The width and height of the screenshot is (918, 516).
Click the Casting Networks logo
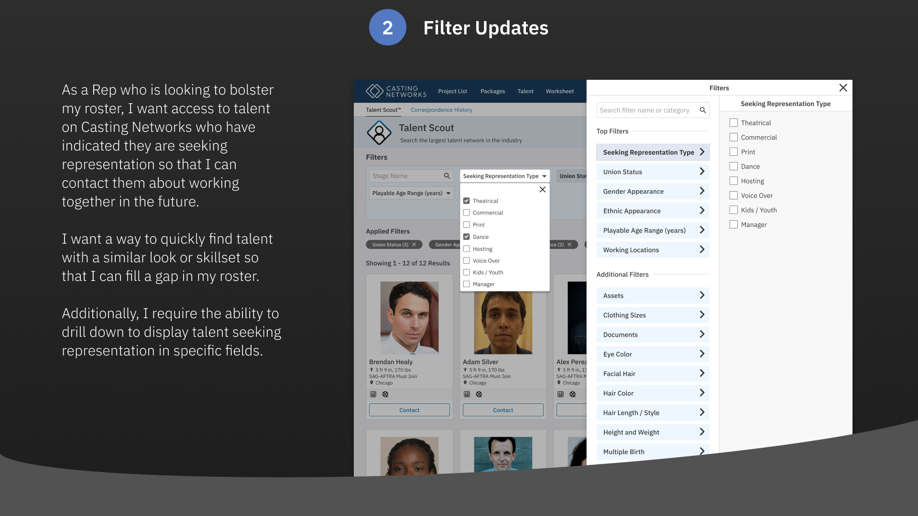tap(396, 91)
